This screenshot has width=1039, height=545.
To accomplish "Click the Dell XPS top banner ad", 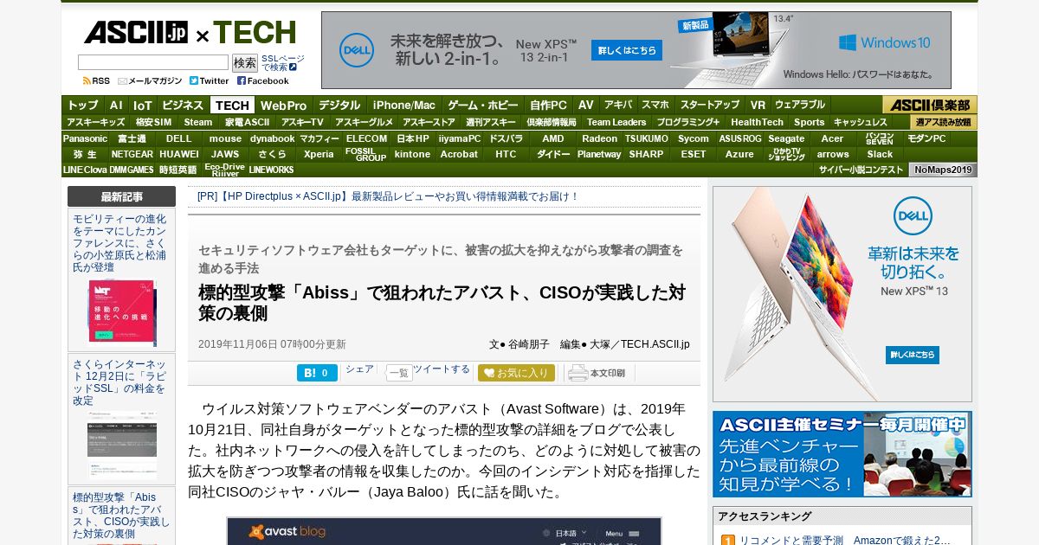I will [636, 50].
